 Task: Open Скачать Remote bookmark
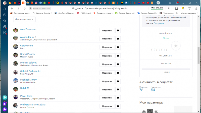point(42,13)
